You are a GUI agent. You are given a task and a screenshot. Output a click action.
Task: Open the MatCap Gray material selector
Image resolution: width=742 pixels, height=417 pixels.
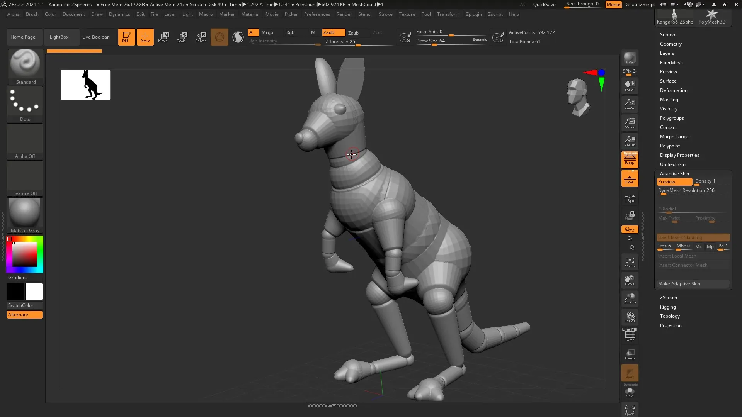[25, 215]
